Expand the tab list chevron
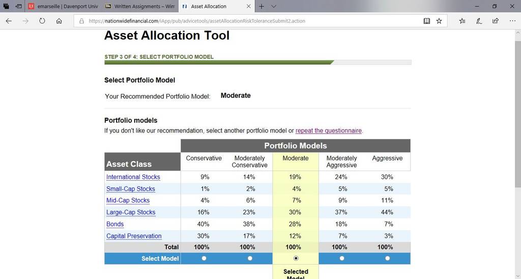This screenshot has width=521, height=279. [x=273, y=6]
